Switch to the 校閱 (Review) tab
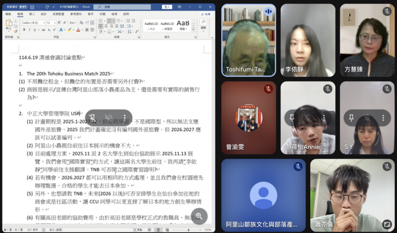 (x=103, y=14)
